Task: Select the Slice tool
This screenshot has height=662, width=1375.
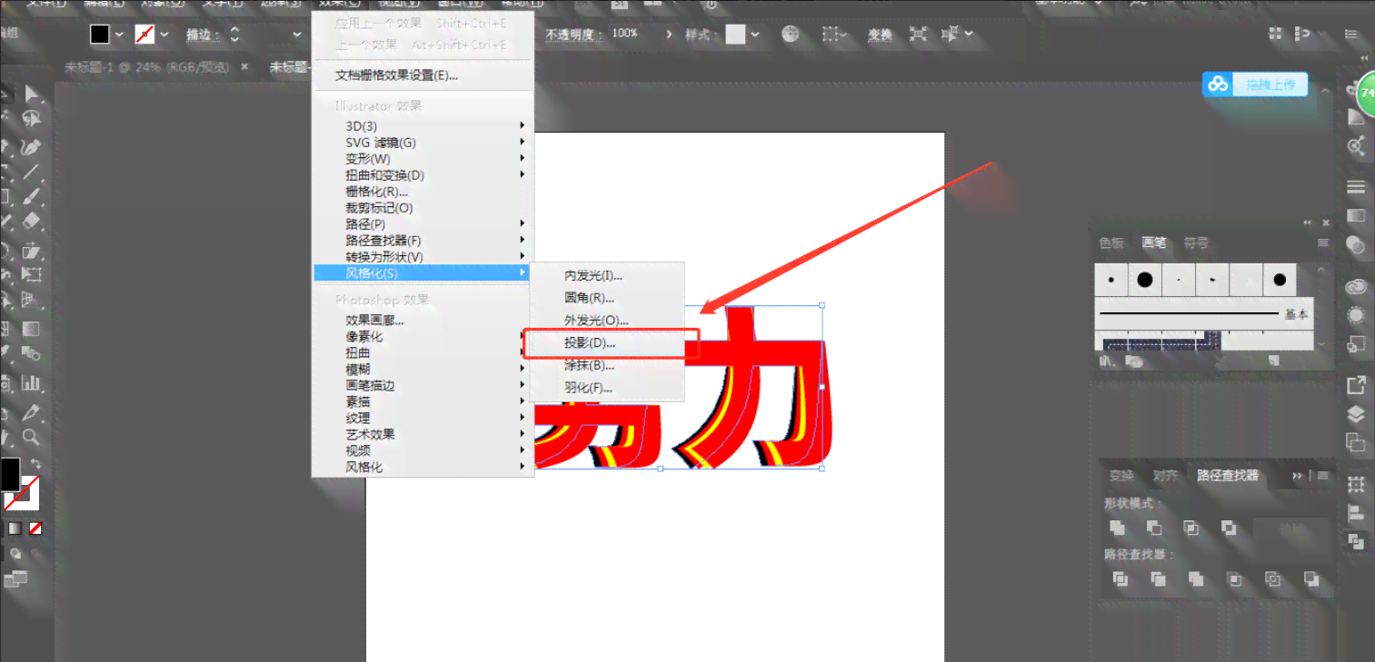Action: coord(32,411)
